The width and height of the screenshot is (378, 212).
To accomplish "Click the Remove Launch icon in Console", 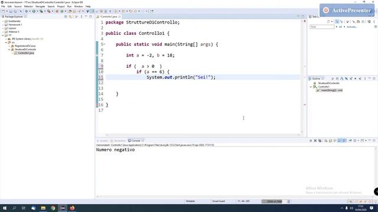I will 315,141.
